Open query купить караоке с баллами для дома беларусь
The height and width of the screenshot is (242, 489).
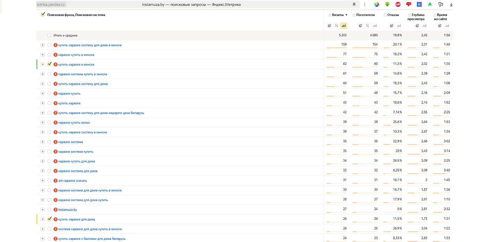[x=92, y=239]
